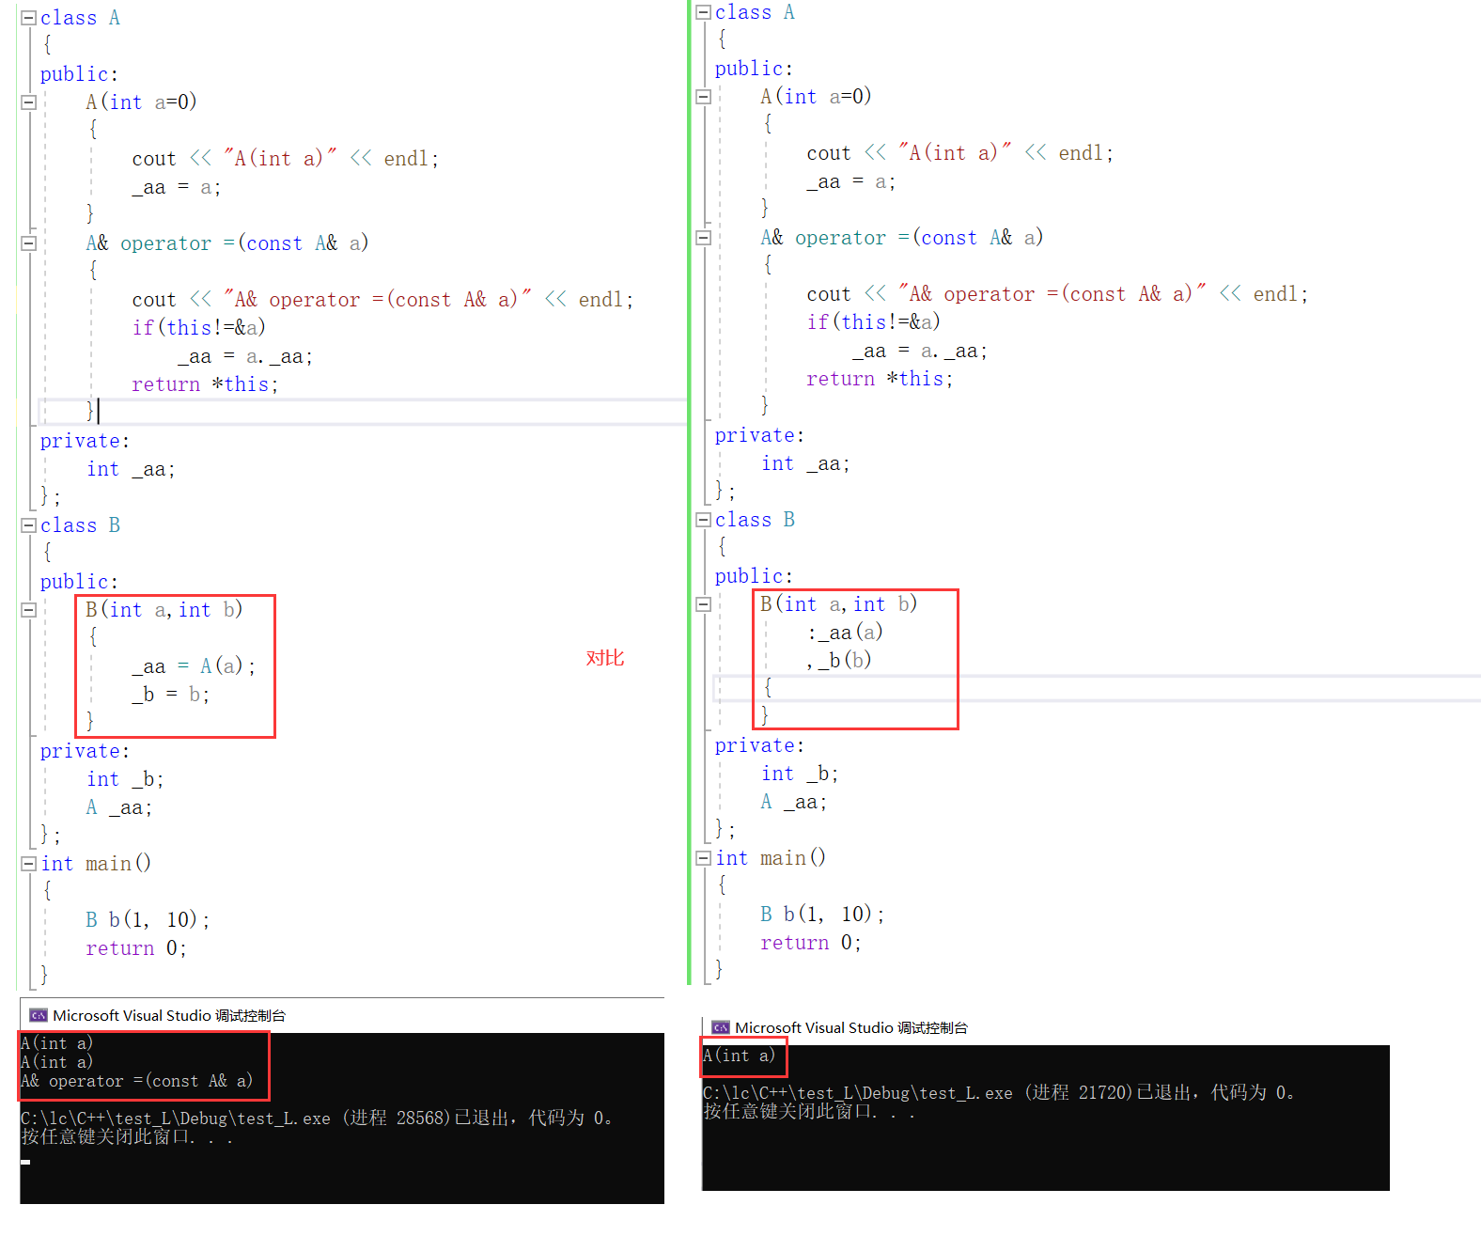
Task: Collapse class B in left editor
Action: [x=28, y=525]
